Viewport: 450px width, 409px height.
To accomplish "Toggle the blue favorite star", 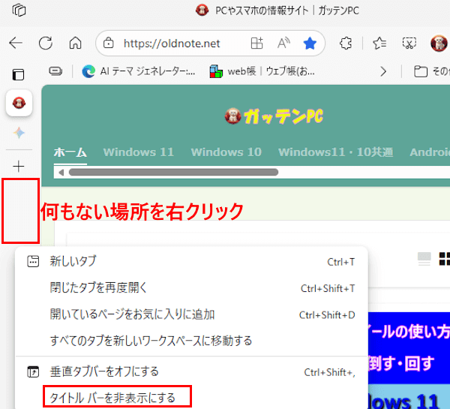I will click(310, 44).
